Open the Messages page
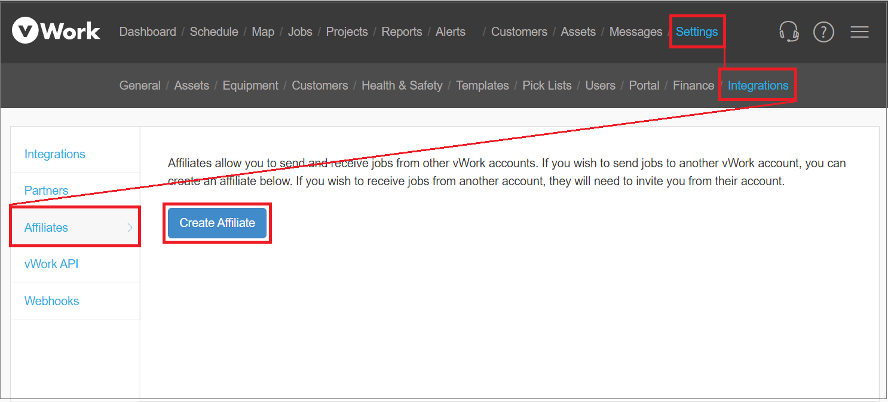888x402 pixels. point(636,32)
